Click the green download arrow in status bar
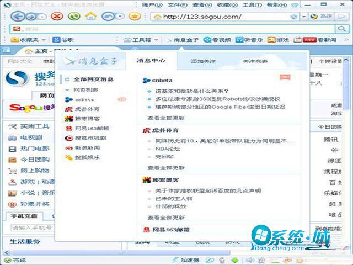Screen dimensions: 353x265 coord(235,260)
